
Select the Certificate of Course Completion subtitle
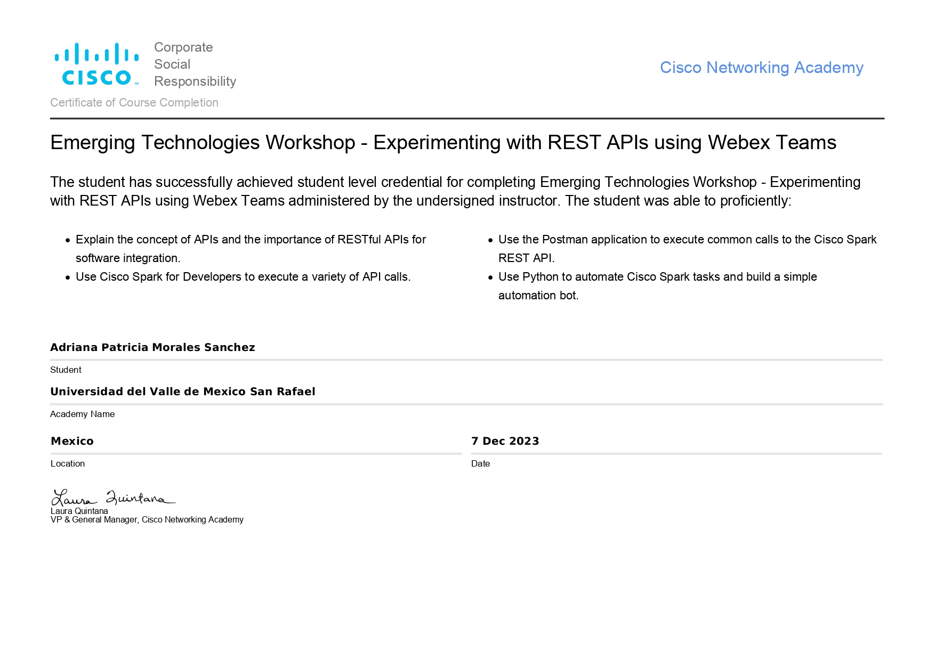(134, 103)
